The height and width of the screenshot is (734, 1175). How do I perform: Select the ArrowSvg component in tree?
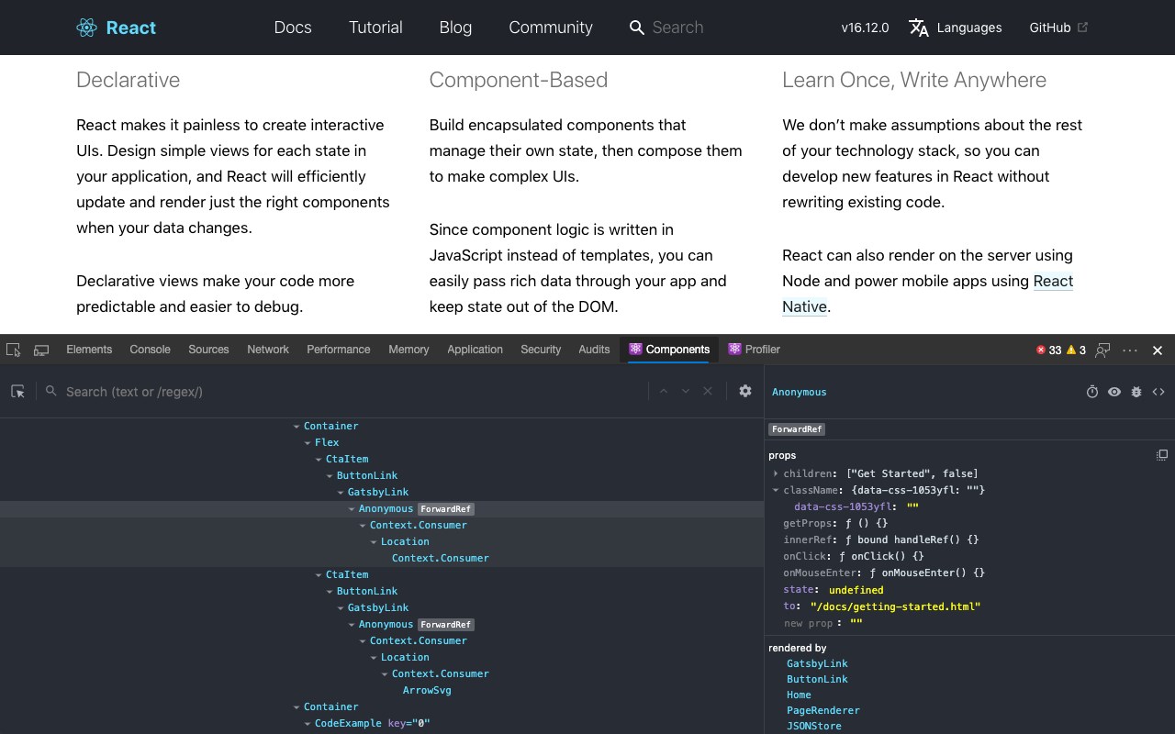click(x=427, y=690)
